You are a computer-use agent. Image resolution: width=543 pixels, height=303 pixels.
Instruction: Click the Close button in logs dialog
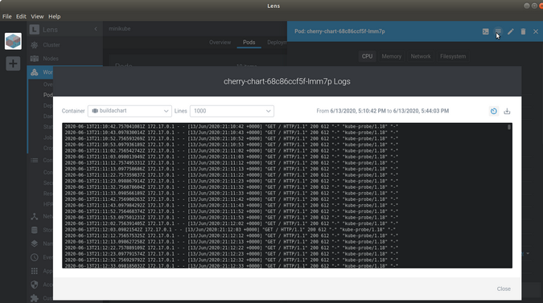(504, 289)
